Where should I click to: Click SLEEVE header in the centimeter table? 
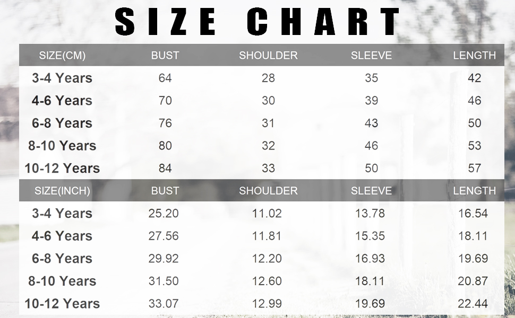point(371,55)
